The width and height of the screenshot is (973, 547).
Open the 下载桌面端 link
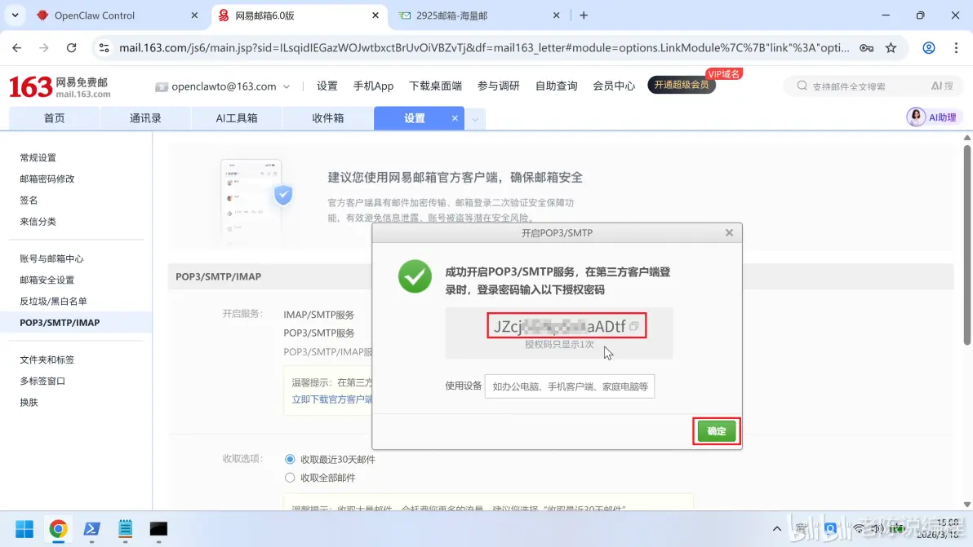coord(435,86)
